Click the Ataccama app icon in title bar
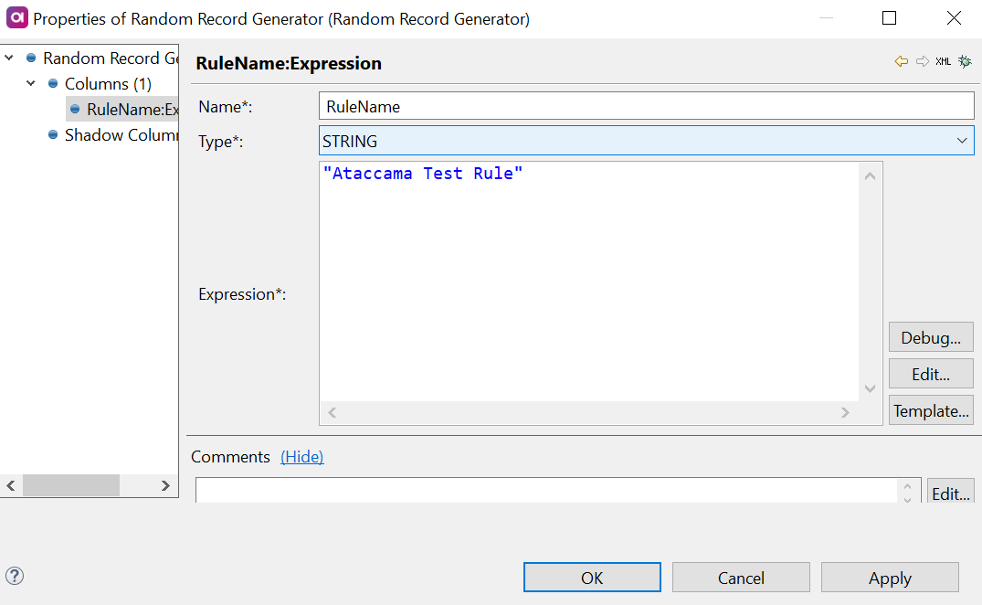This screenshot has width=982, height=605. tap(16, 18)
